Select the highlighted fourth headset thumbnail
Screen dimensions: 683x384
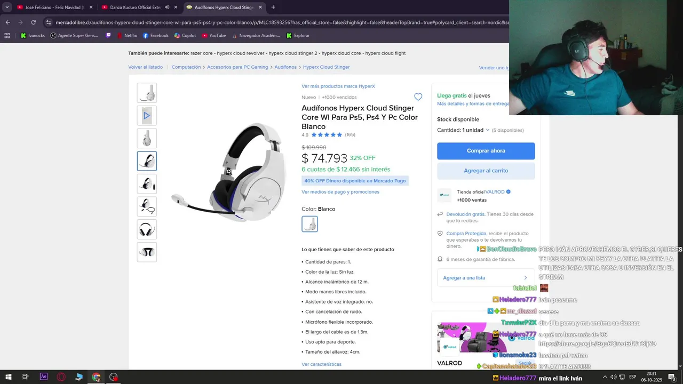[x=147, y=161]
